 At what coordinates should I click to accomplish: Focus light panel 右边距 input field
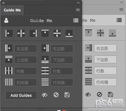click(x=105, y=48)
